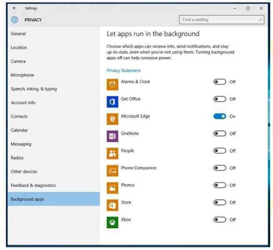This screenshot has height=250, width=273.
Task: Click the Phone Companion app icon
Action: [x=112, y=171]
